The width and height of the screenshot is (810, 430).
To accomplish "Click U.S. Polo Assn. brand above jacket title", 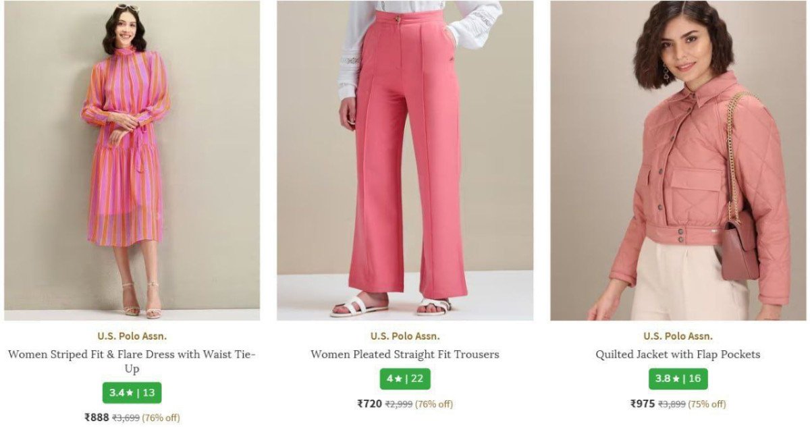I will [x=678, y=336].
